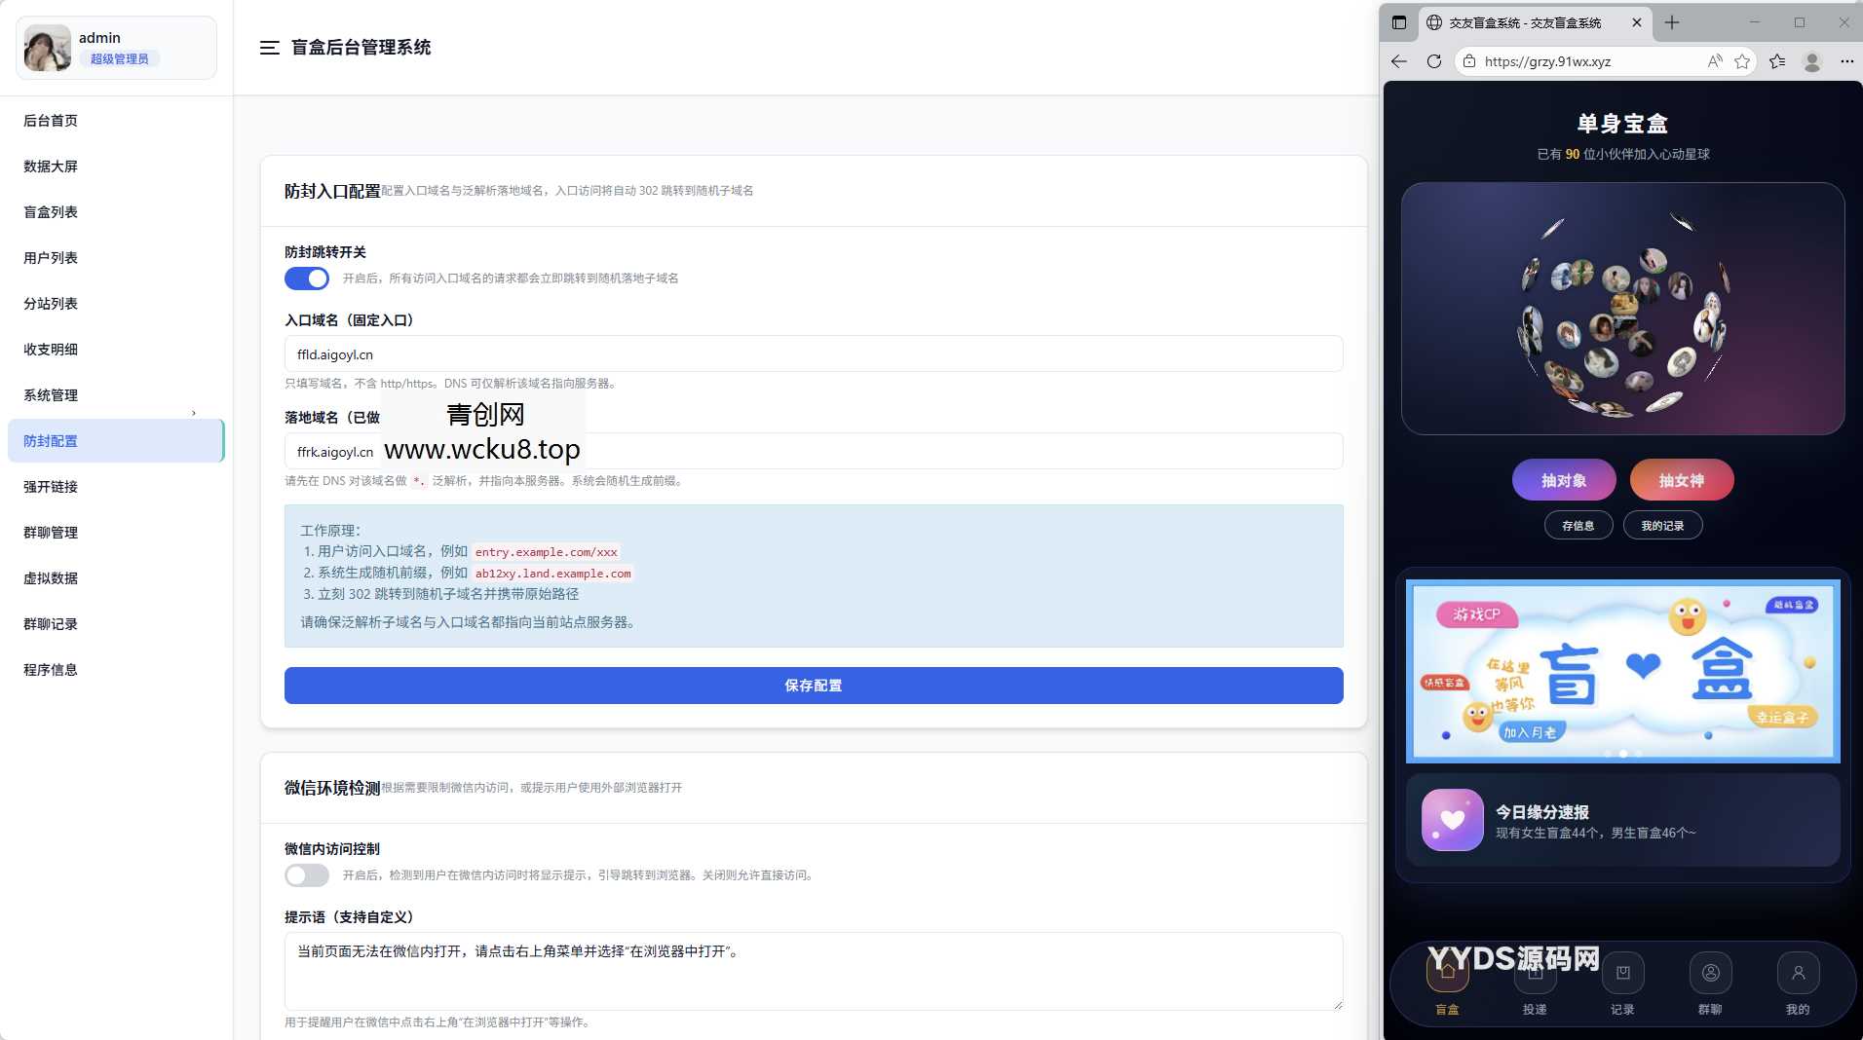Click the 保存配置 button
The image size is (1863, 1040).
[813, 686]
